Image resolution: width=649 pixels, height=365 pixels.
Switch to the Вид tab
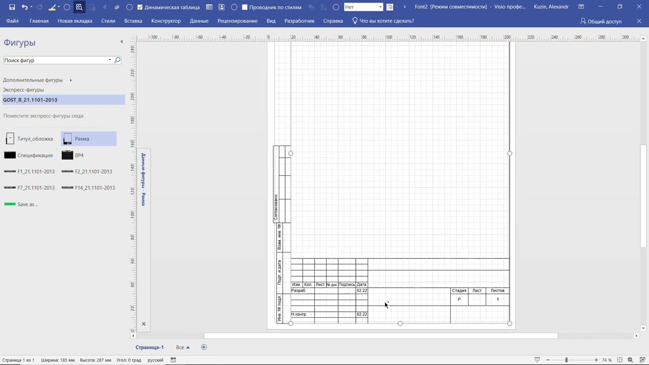coord(271,21)
